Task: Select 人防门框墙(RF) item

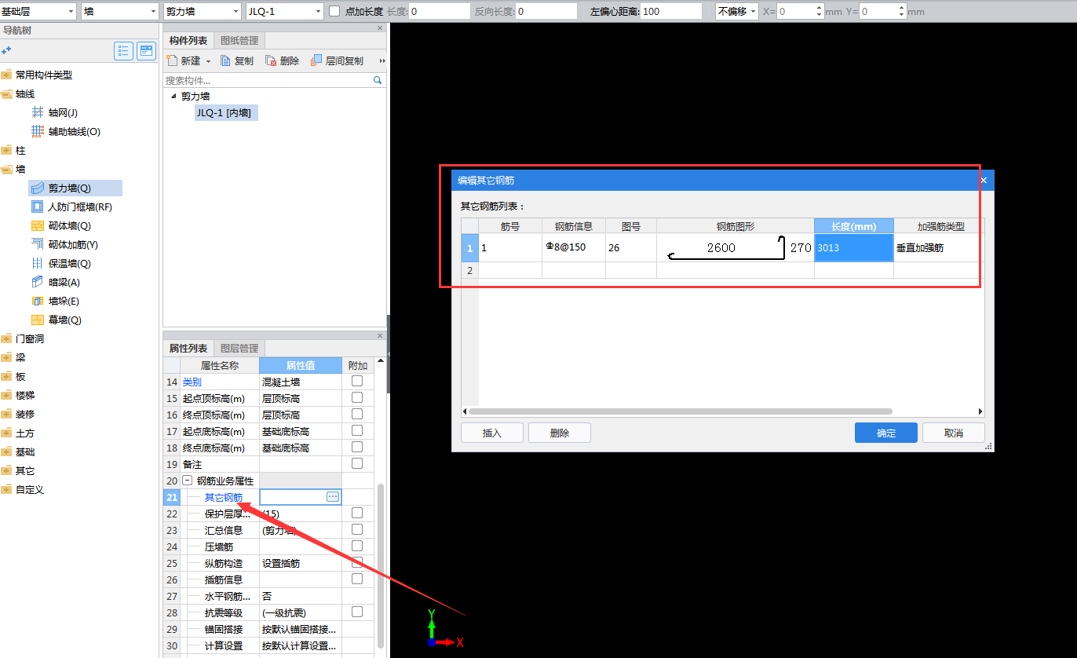Action: [71, 207]
